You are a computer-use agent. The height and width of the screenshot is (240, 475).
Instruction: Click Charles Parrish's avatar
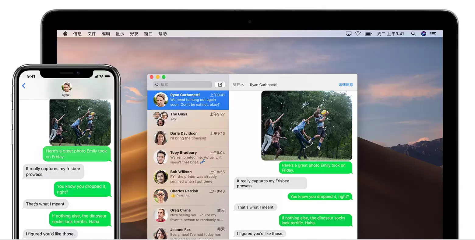pos(161,196)
